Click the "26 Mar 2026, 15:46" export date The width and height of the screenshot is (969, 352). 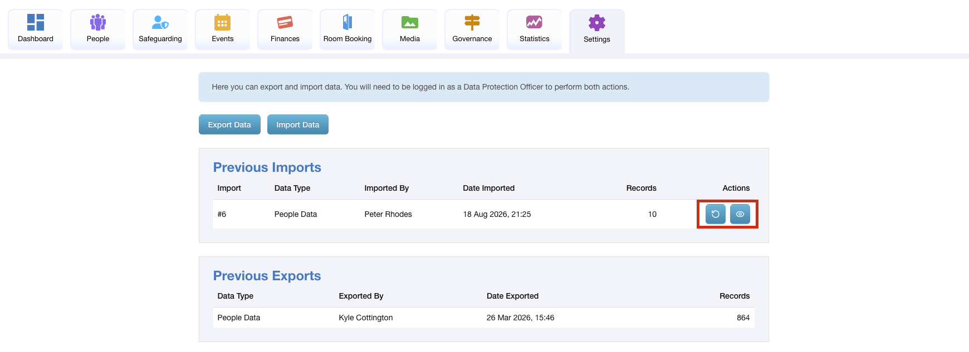520,318
